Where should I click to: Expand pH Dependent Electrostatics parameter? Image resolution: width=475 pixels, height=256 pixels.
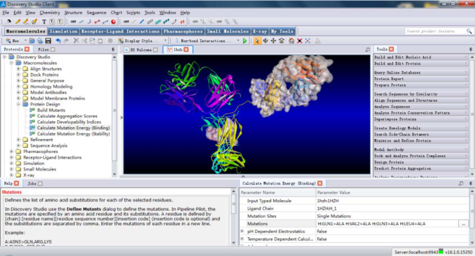242,231
